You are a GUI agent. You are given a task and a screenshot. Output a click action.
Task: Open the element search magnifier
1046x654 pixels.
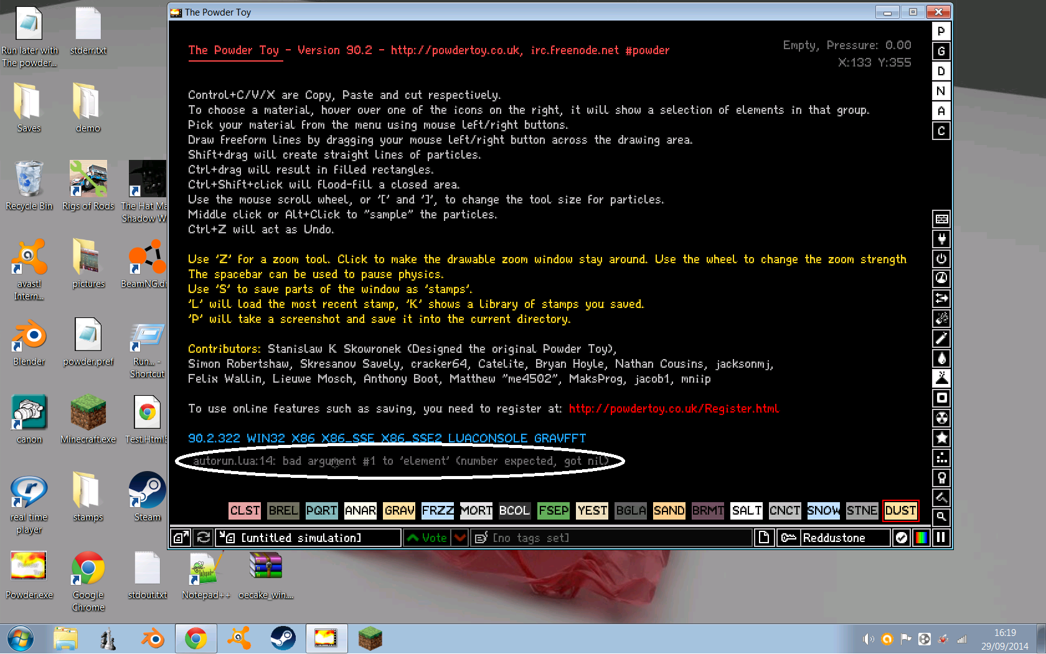click(941, 516)
